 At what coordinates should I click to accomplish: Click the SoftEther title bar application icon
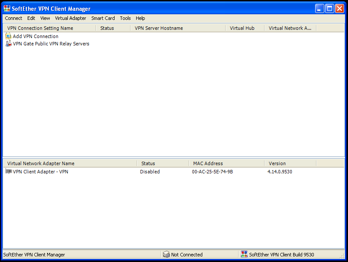pos(7,9)
